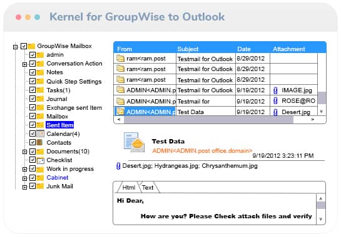Click the ADMIN<ADMIN.post office.domain> sender link

(x=202, y=151)
